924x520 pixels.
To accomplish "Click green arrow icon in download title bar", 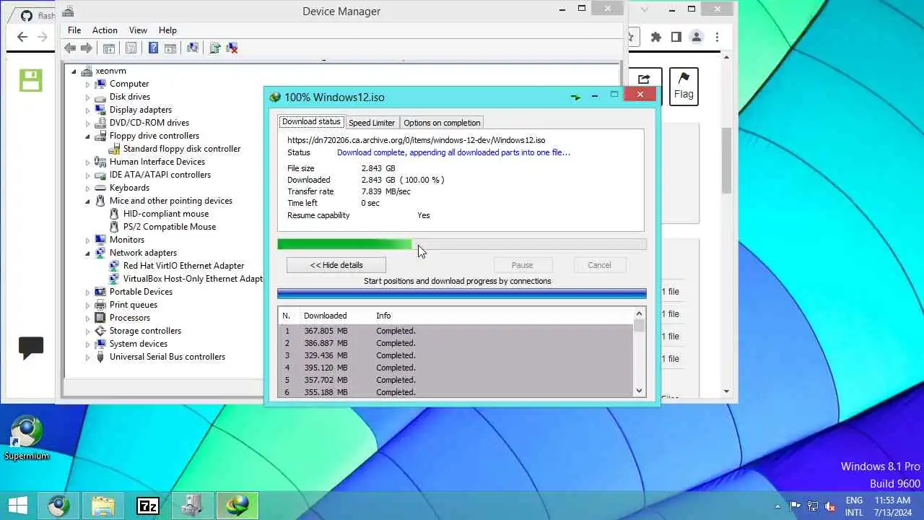I will tap(575, 96).
